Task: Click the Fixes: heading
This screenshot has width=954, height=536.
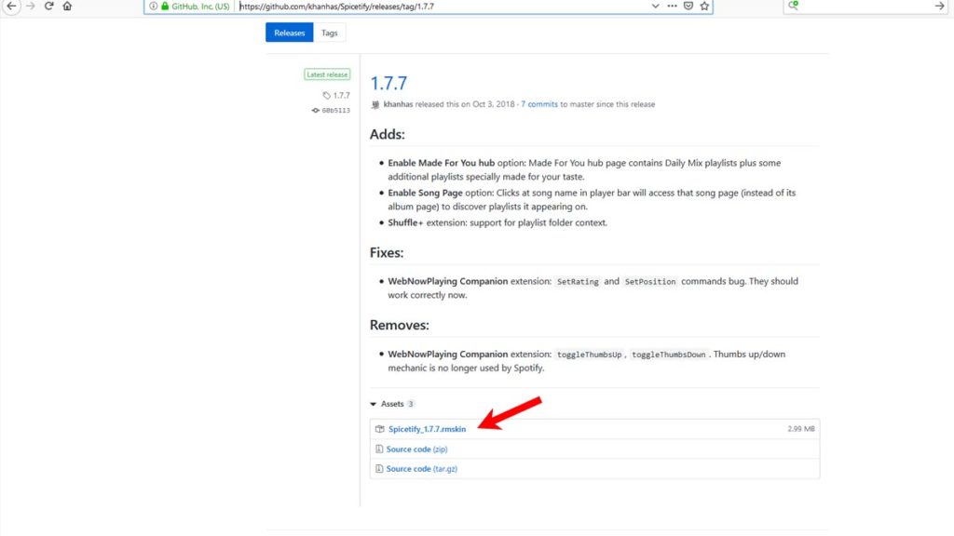Action: click(387, 253)
